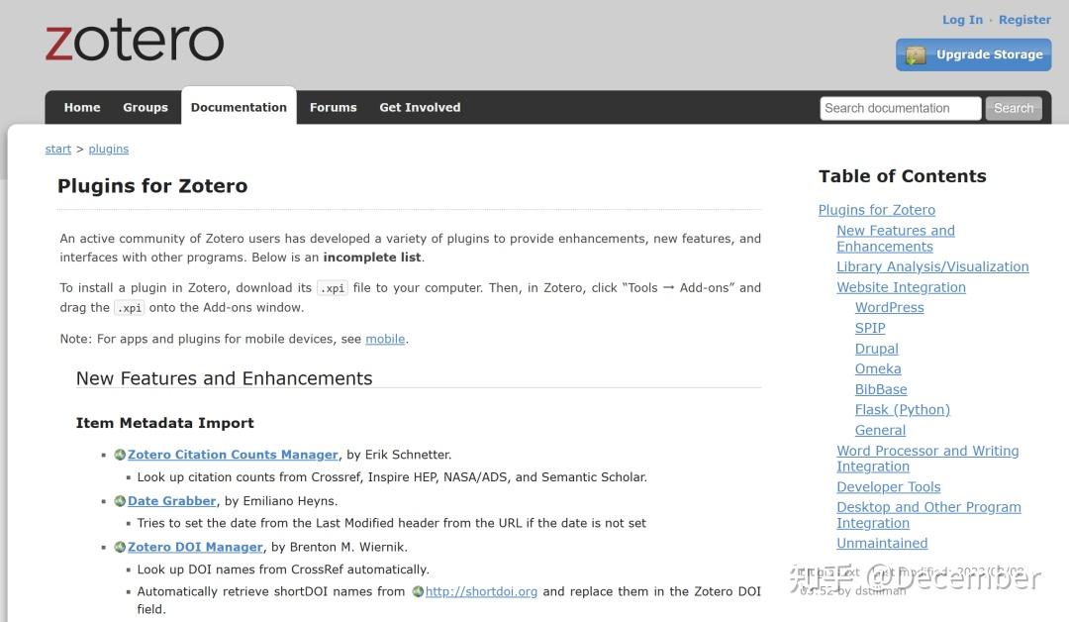
Task: Open the mobile plugins link
Action: click(385, 339)
